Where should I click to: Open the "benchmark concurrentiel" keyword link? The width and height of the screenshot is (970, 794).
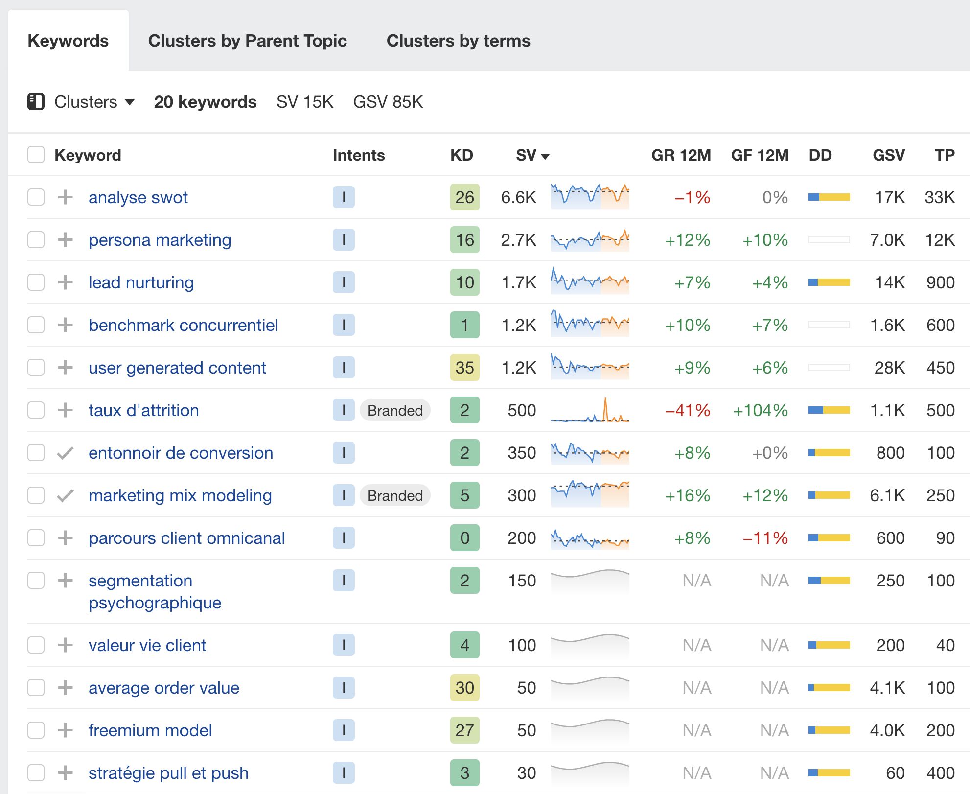point(183,325)
